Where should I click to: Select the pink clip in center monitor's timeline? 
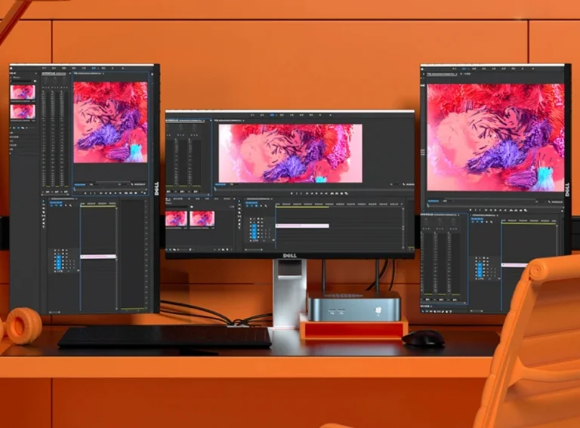click(302, 226)
